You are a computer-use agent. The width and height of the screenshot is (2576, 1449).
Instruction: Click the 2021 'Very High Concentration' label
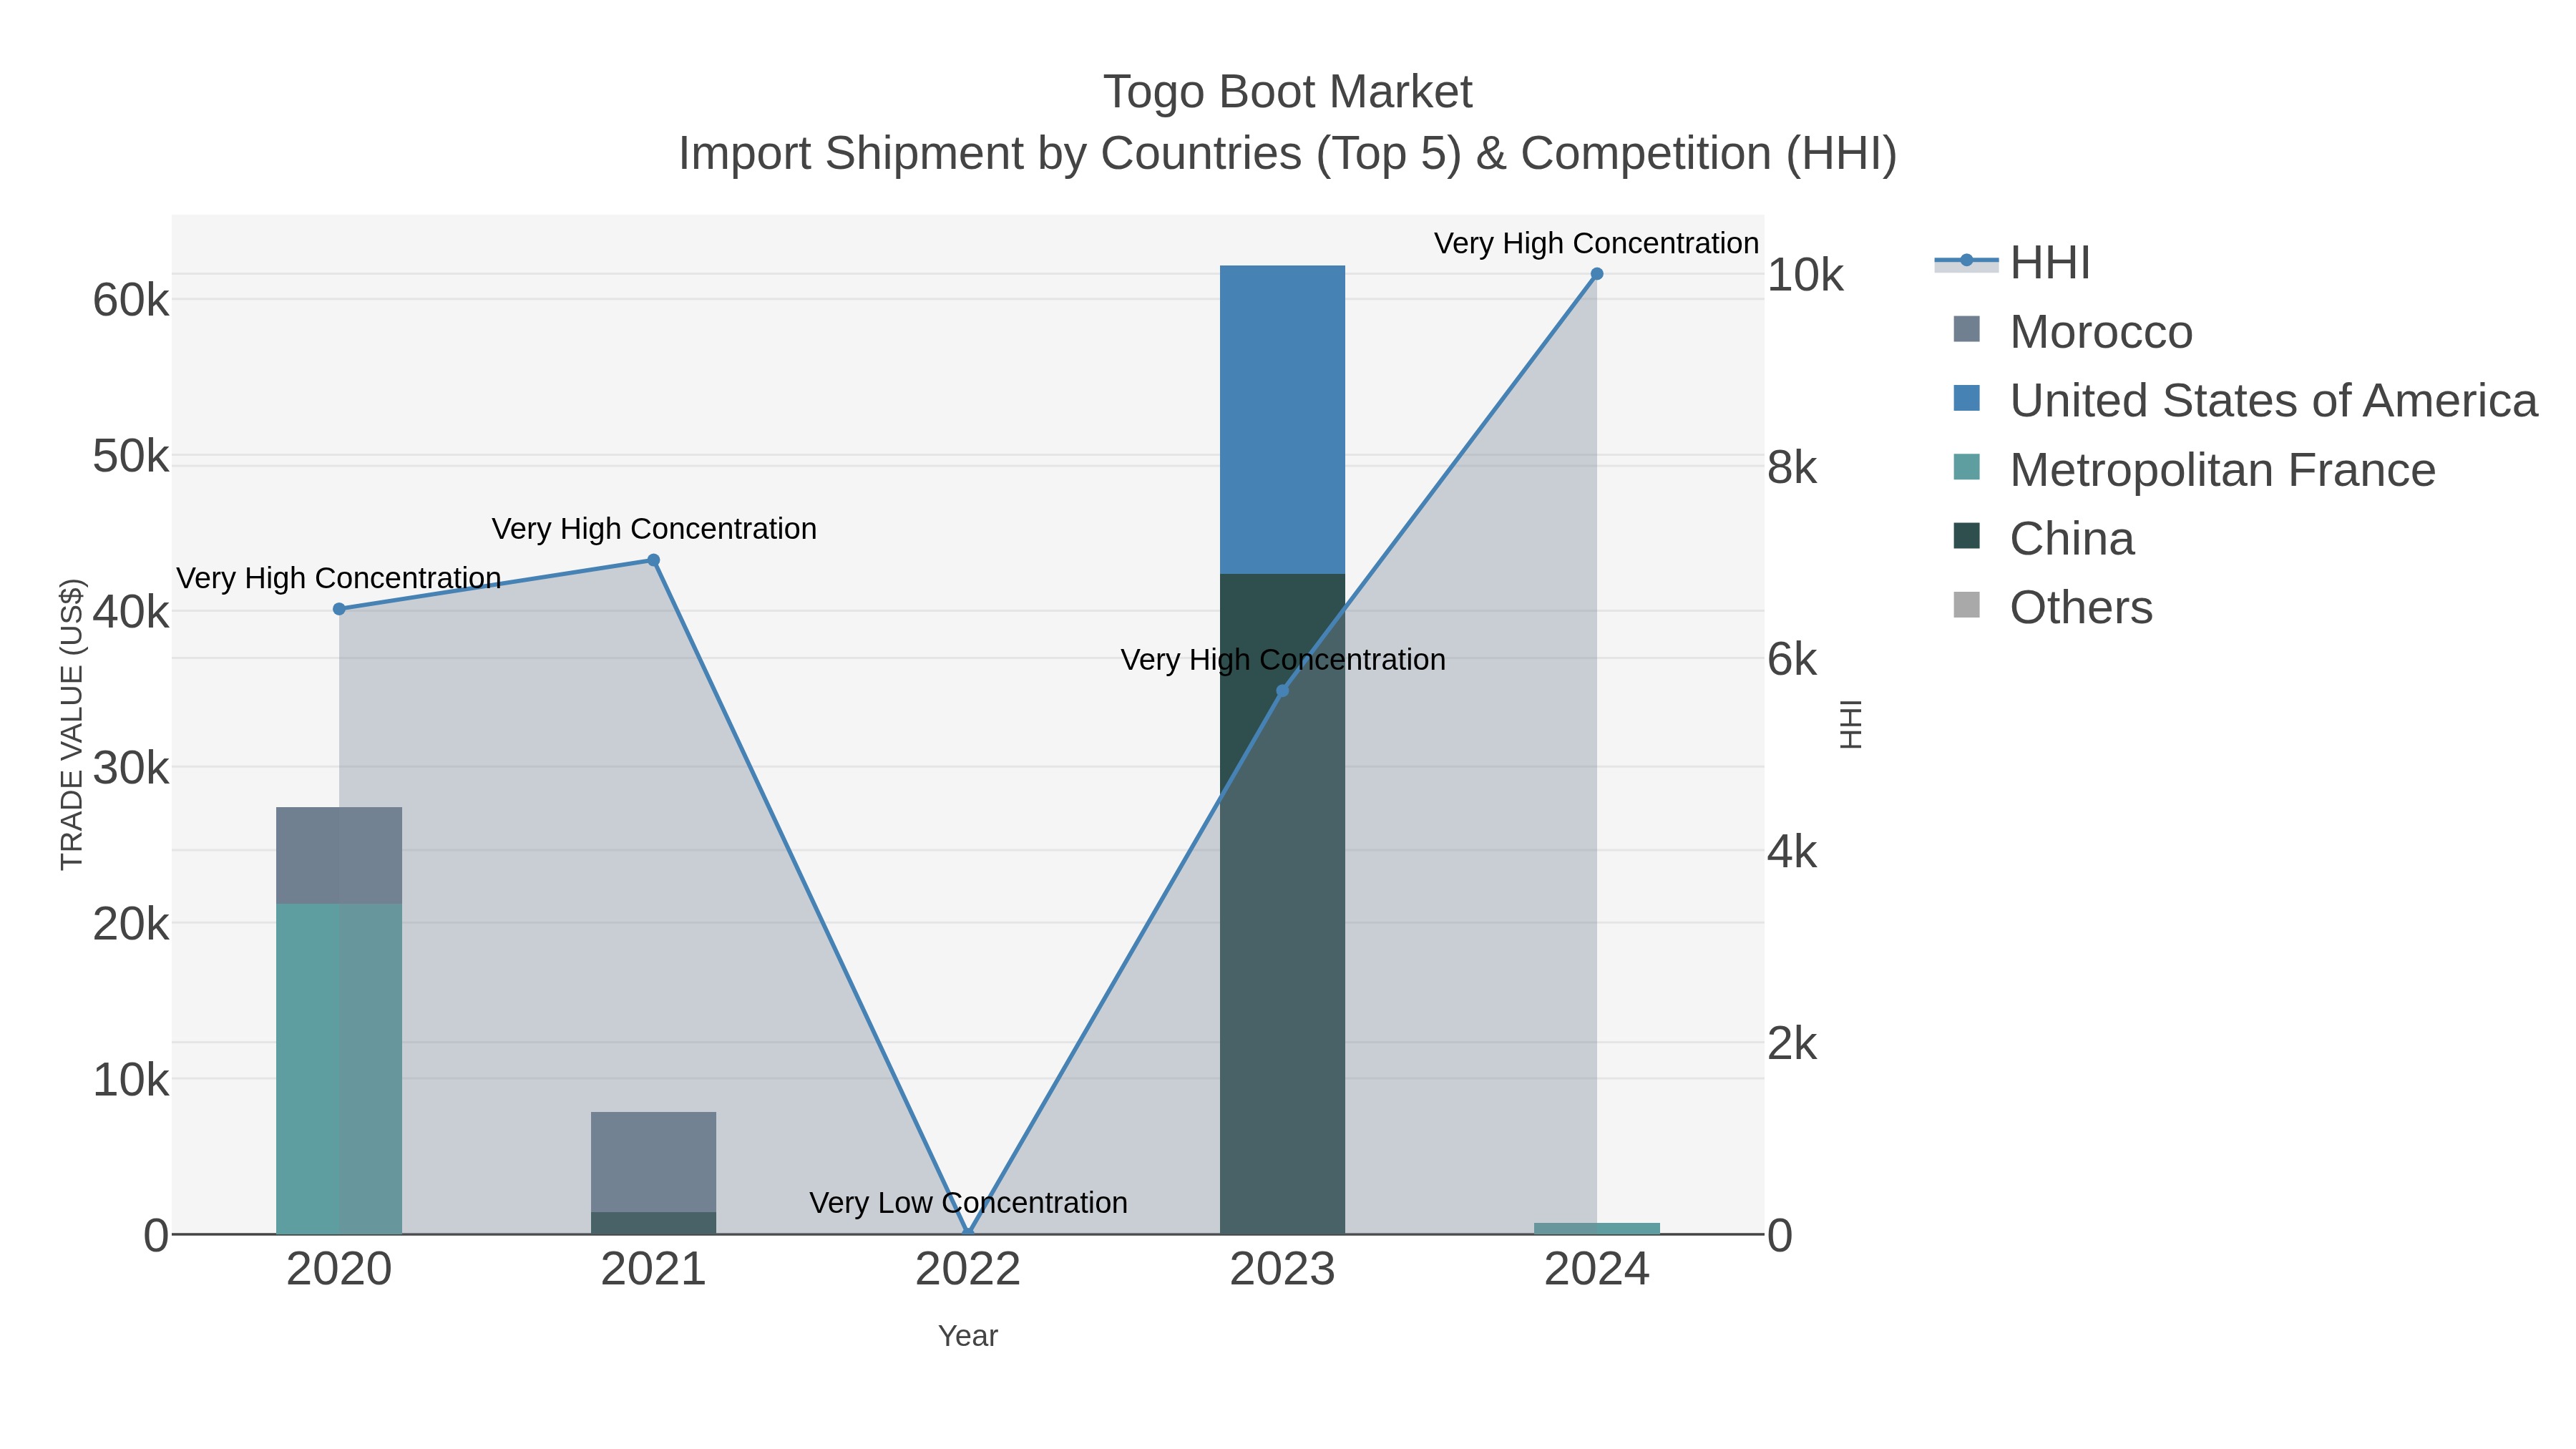pyautogui.click(x=654, y=529)
